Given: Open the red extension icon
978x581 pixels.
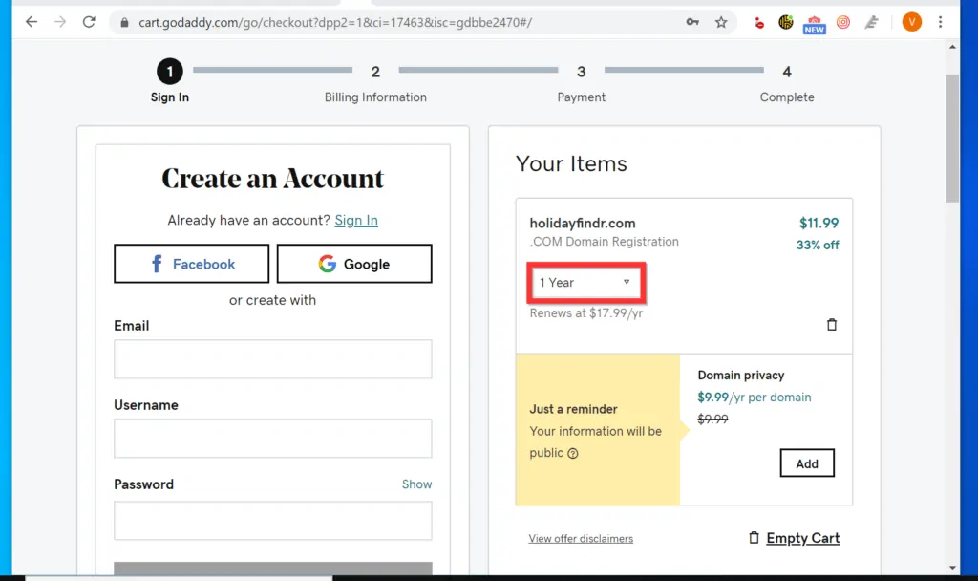Looking at the screenshot, I should (x=758, y=23).
